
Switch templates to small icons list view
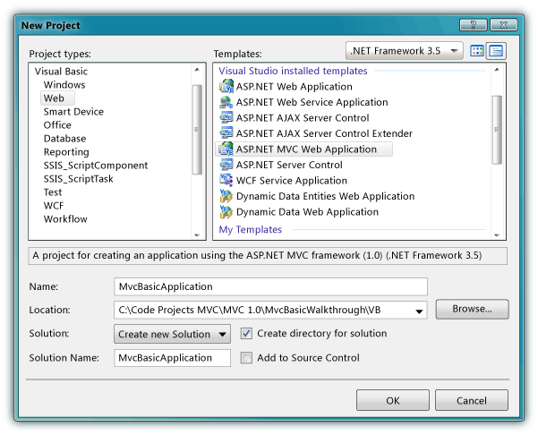point(496,51)
